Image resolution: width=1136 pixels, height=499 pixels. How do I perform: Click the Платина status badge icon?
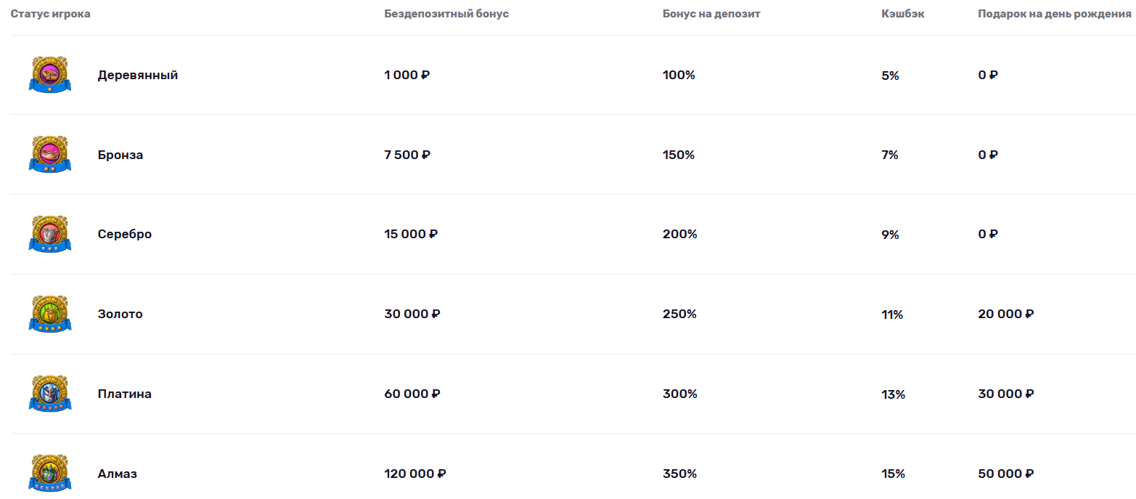tap(50, 394)
